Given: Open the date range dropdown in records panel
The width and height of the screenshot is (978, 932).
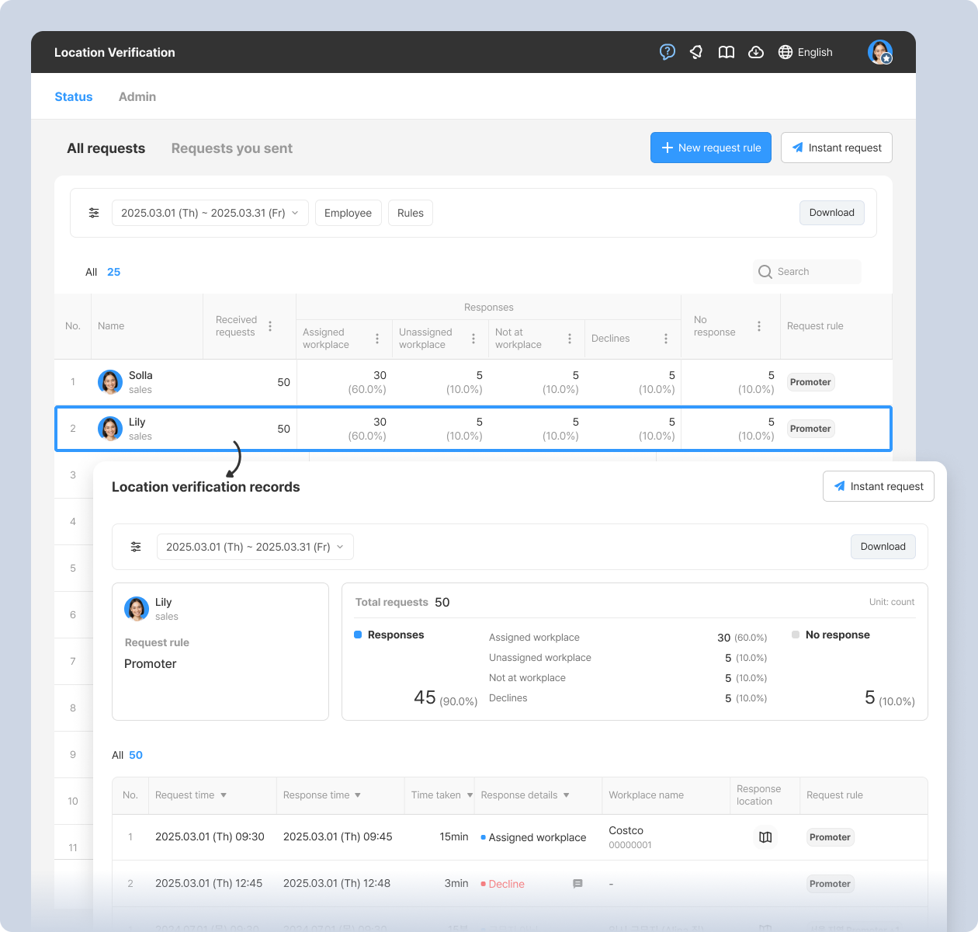Looking at the screenshot, I should coord(255,547).
